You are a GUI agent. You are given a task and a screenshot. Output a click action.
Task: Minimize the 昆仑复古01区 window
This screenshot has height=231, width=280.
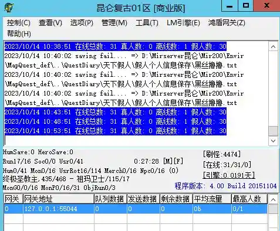point(230,6)
